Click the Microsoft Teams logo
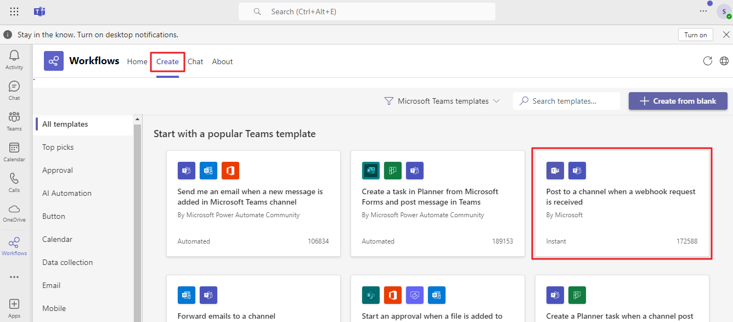 tap(40, 12)
